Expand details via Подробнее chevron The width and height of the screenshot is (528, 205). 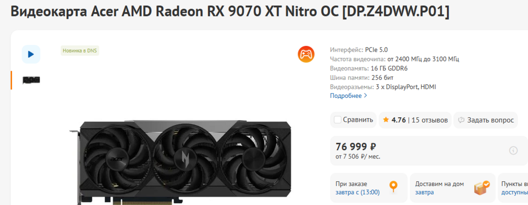[366, 96]
